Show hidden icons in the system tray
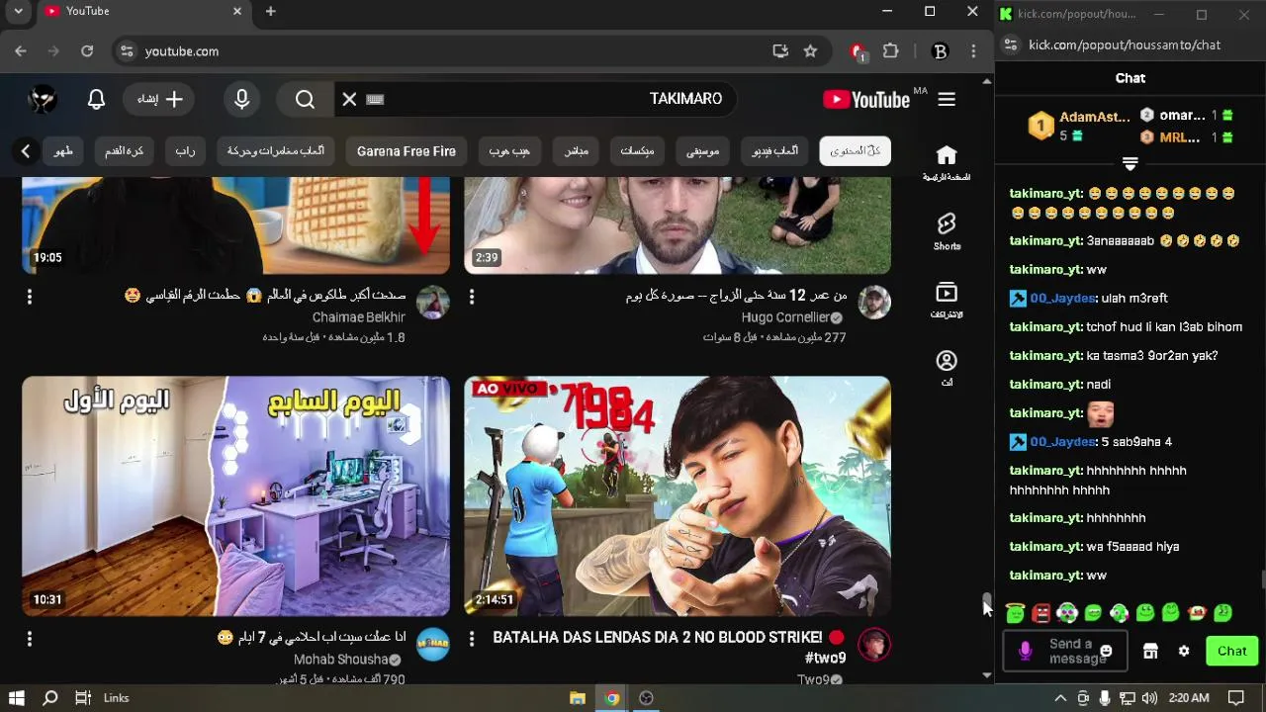 pyautogui.click(x=1060, y=698)
